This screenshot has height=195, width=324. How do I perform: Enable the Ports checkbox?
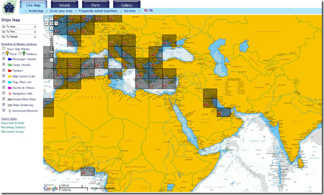click(4, 54)
